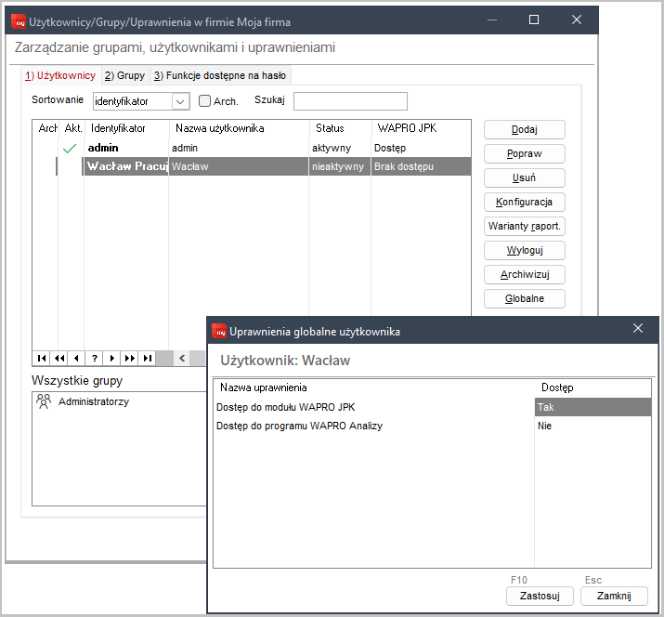This screenshot has width=664, height=617.
Task: Click the question mark navigator button
Action: [94, 358]
